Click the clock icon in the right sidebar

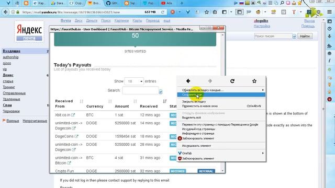coord(329,29)
